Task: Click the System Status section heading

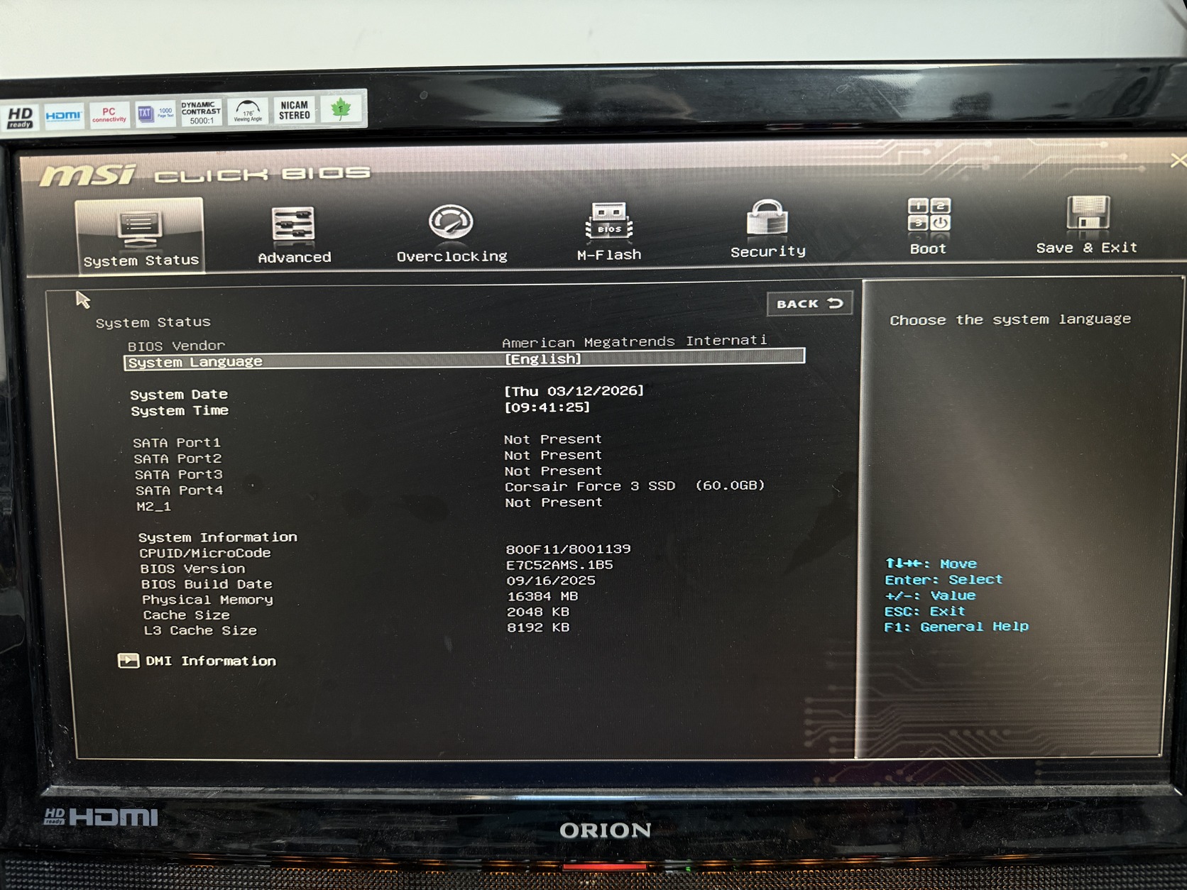Action: 153,322
